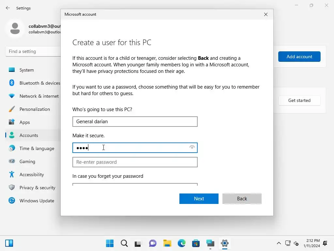Click the user profile avatar in Settings
Screen dimensions: 334x251
tap(15, 28)
